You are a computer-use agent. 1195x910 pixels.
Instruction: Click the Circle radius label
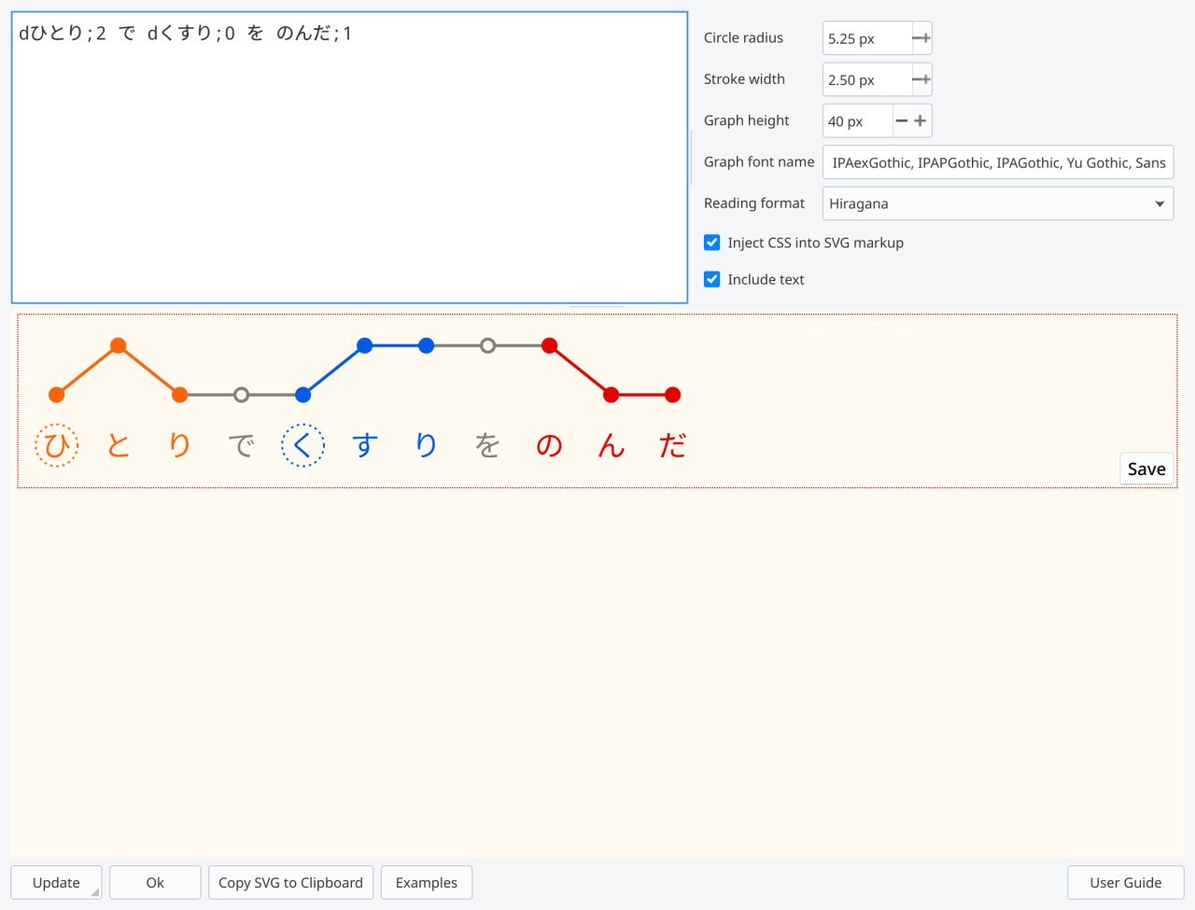[x=743, y=38]
